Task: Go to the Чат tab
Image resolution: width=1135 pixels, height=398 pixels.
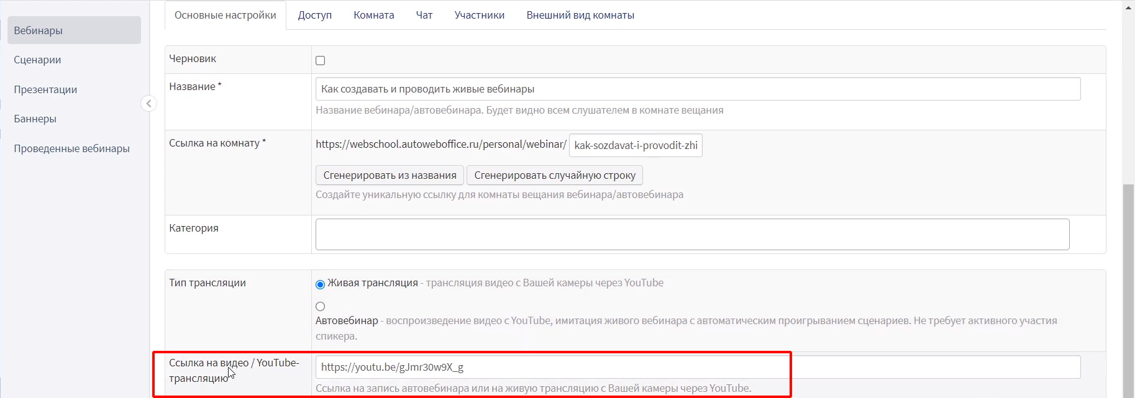Action: 424,16
